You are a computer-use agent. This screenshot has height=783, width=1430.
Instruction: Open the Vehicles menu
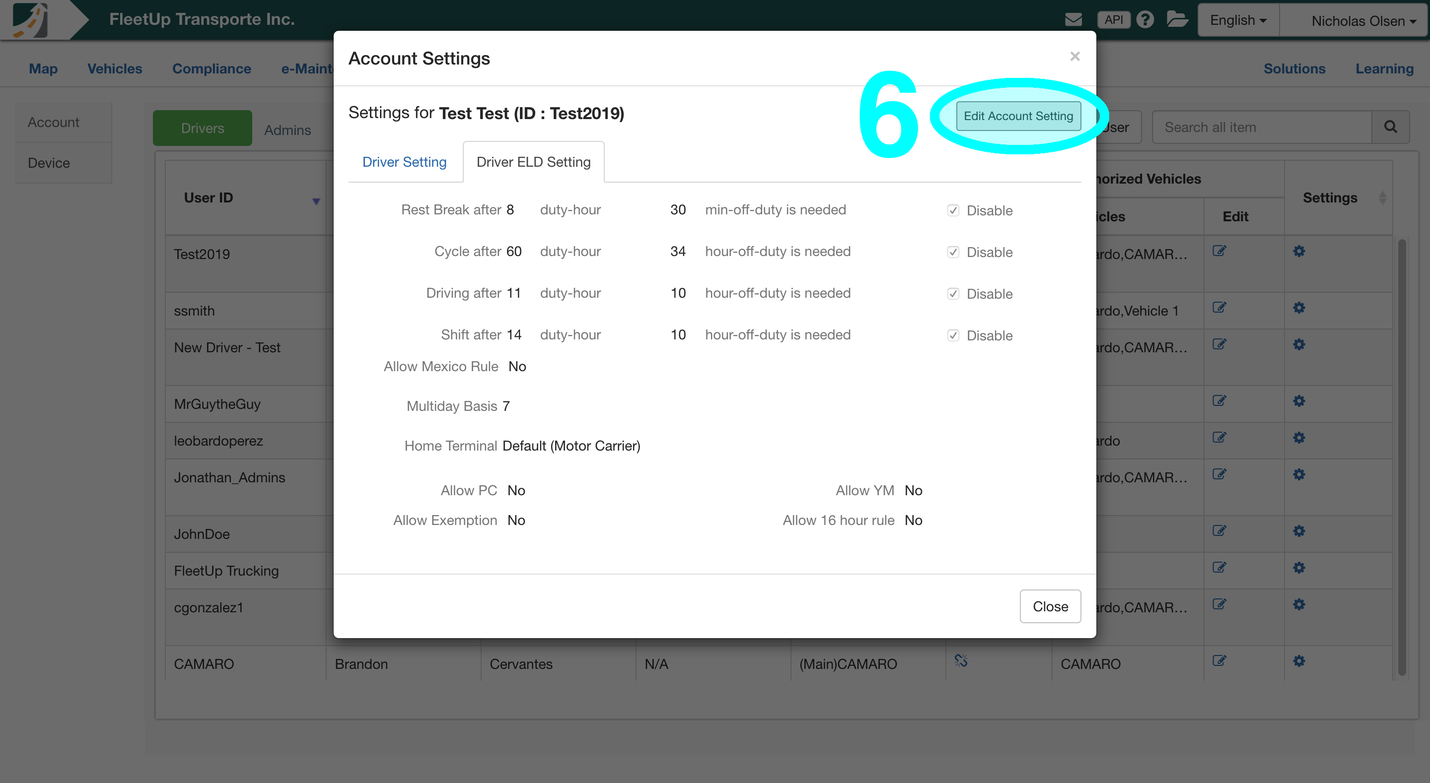115,69
